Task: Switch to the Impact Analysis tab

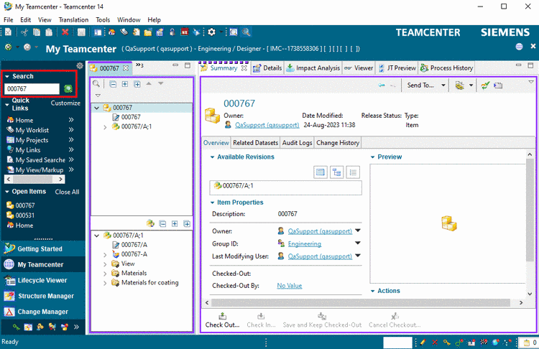Action: coord(313,68)
